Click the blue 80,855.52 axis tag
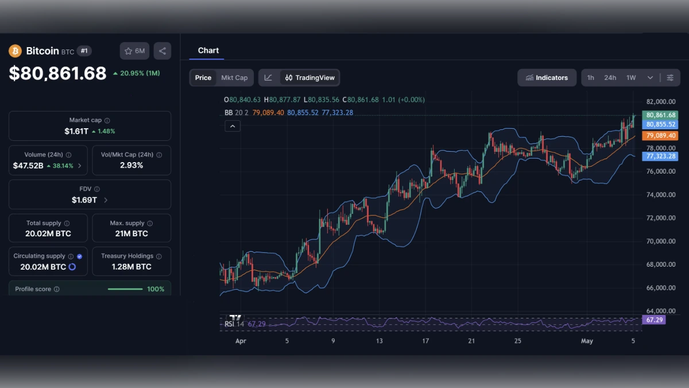Image resolution: width=689 pixels, height=388 pixels. click(660, 124)
